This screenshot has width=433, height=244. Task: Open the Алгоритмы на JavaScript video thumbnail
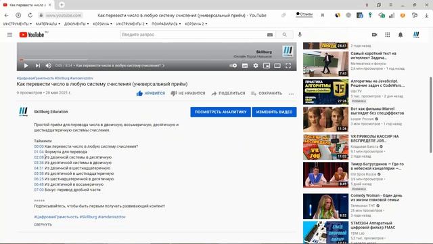coord(325,92)
